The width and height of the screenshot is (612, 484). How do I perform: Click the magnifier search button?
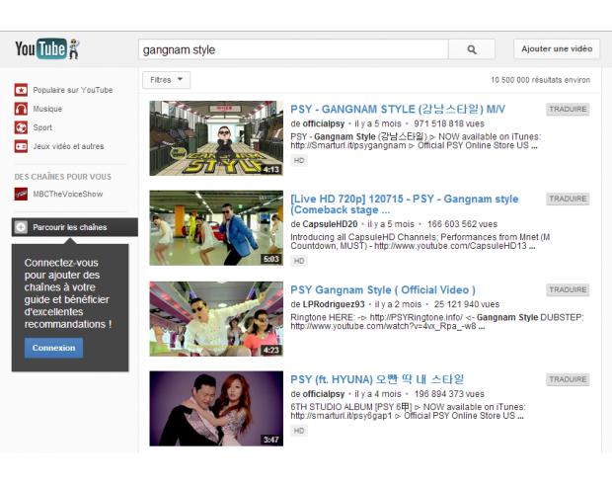pos(472,49)
